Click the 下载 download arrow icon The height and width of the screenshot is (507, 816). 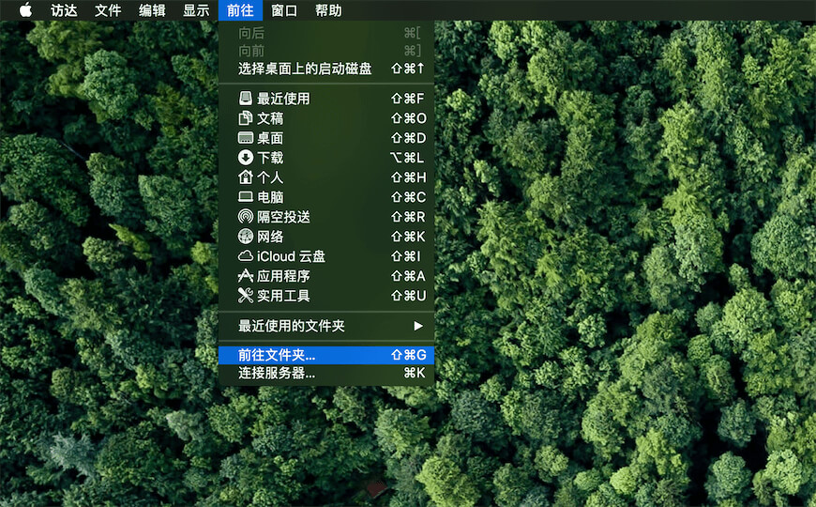pos(245,158)
